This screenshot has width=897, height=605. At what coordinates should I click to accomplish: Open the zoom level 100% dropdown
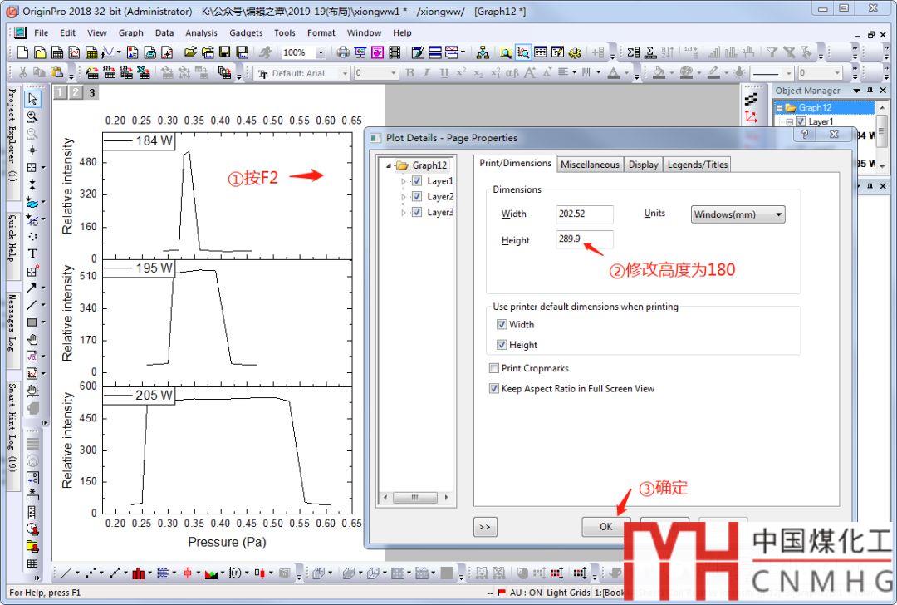319,52
